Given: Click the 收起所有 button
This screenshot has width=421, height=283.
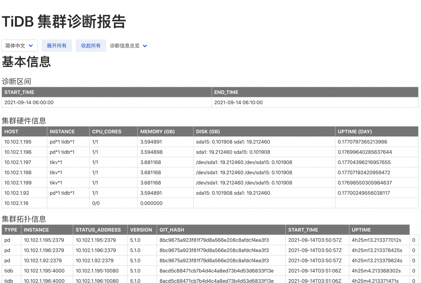Looking at the screenshot, I should click(91, 46).
